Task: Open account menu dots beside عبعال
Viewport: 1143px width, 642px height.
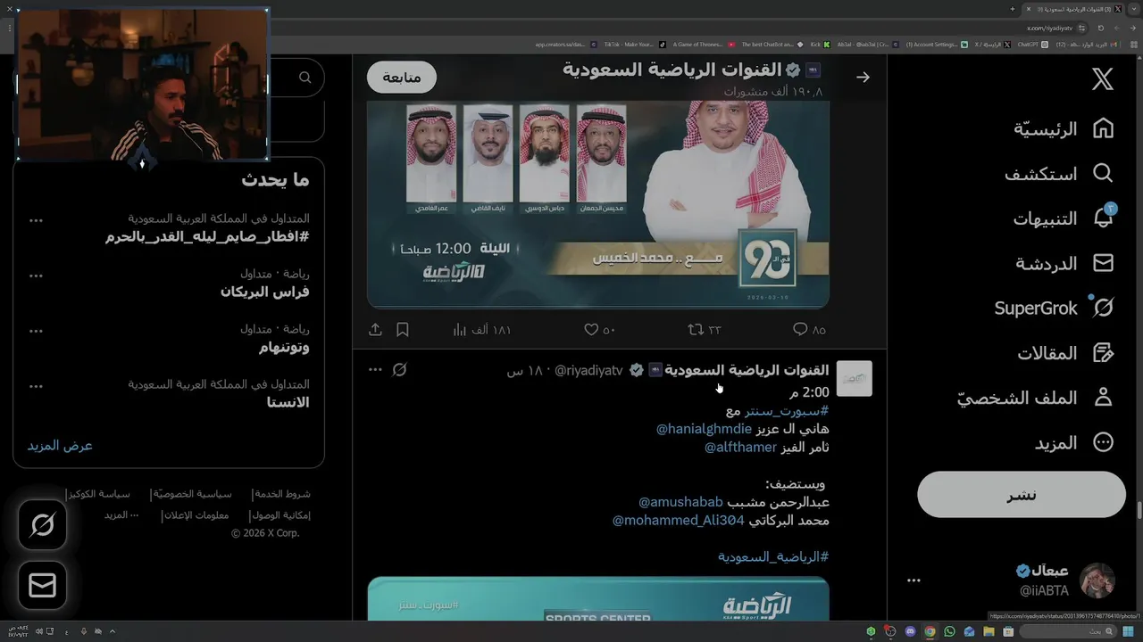Action: coord(914,580)
